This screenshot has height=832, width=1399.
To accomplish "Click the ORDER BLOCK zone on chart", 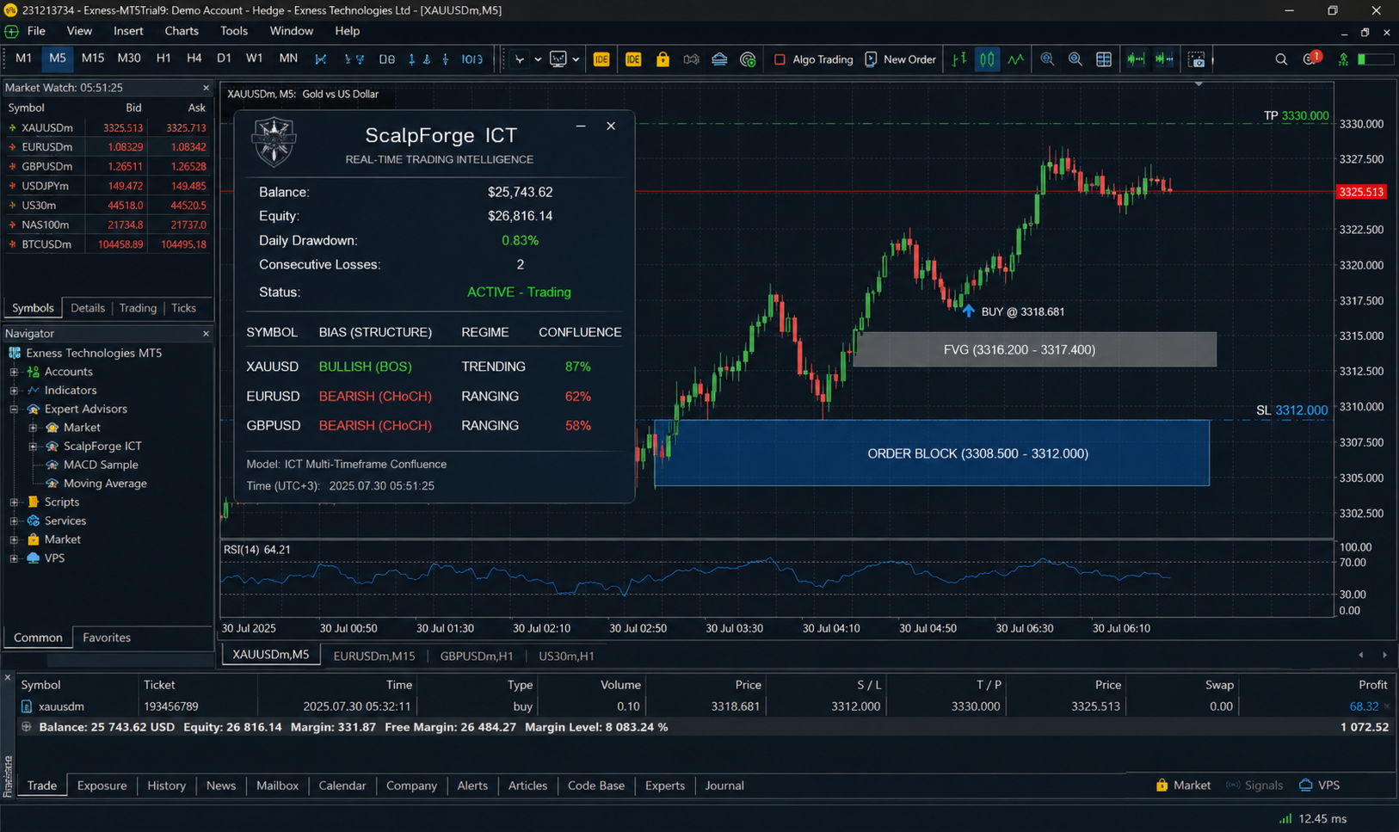I will pyautogui.click(x=932, y=453).
